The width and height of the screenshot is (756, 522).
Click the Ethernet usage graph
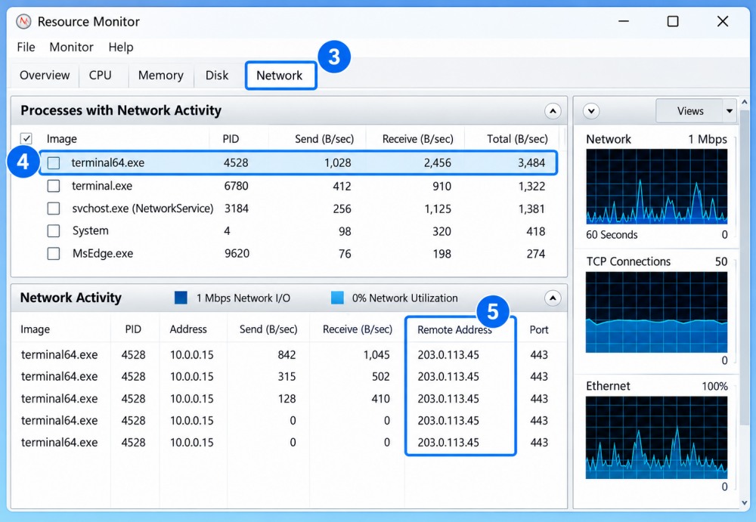pyautogui.click(x=657, y=437)
